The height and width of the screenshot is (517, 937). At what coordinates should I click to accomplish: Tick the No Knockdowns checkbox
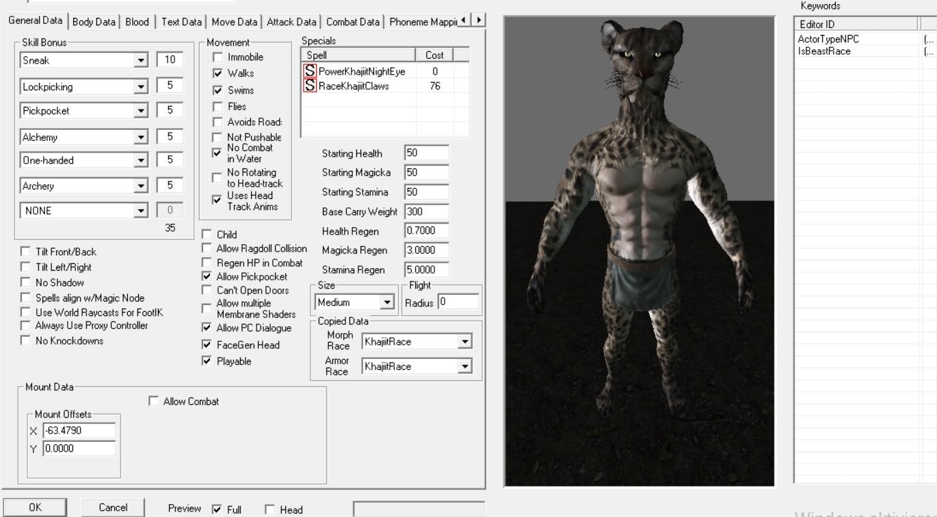[x=25, y=341]
